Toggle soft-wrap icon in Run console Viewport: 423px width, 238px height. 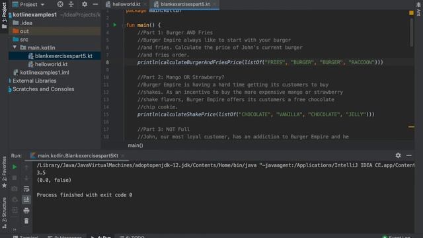tap(26, 188)
